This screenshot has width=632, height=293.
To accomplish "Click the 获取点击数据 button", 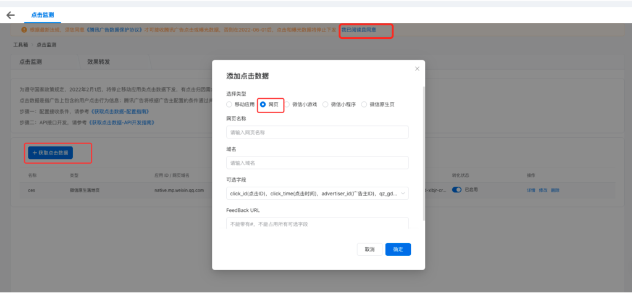I will [x=50, y=152].
